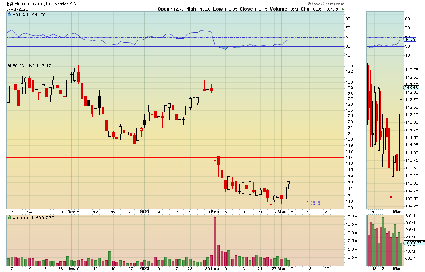Image resolution: width=425 pixels, height=272 pixels.
Task: Click the 'Volume 1,600,537' legend text
Action: click(33, 217)
